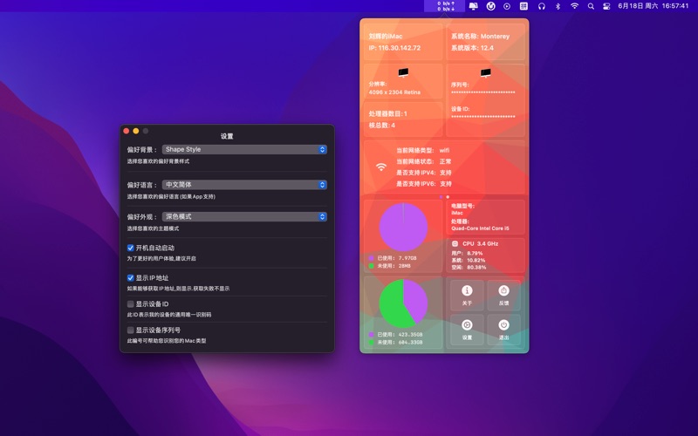Viewport: 698px width, 436px height.
Task: Click the masked 设备 ID asterisks value
Action: point(483,117)
